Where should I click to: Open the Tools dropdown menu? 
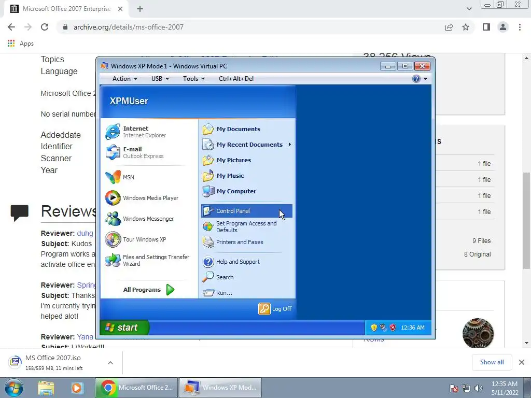pyautogui.click(x=194, y=79)
